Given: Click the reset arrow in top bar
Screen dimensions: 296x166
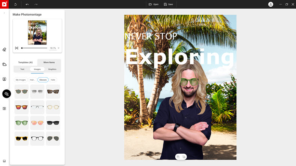Looking at the screenshot, I should 15,4.
